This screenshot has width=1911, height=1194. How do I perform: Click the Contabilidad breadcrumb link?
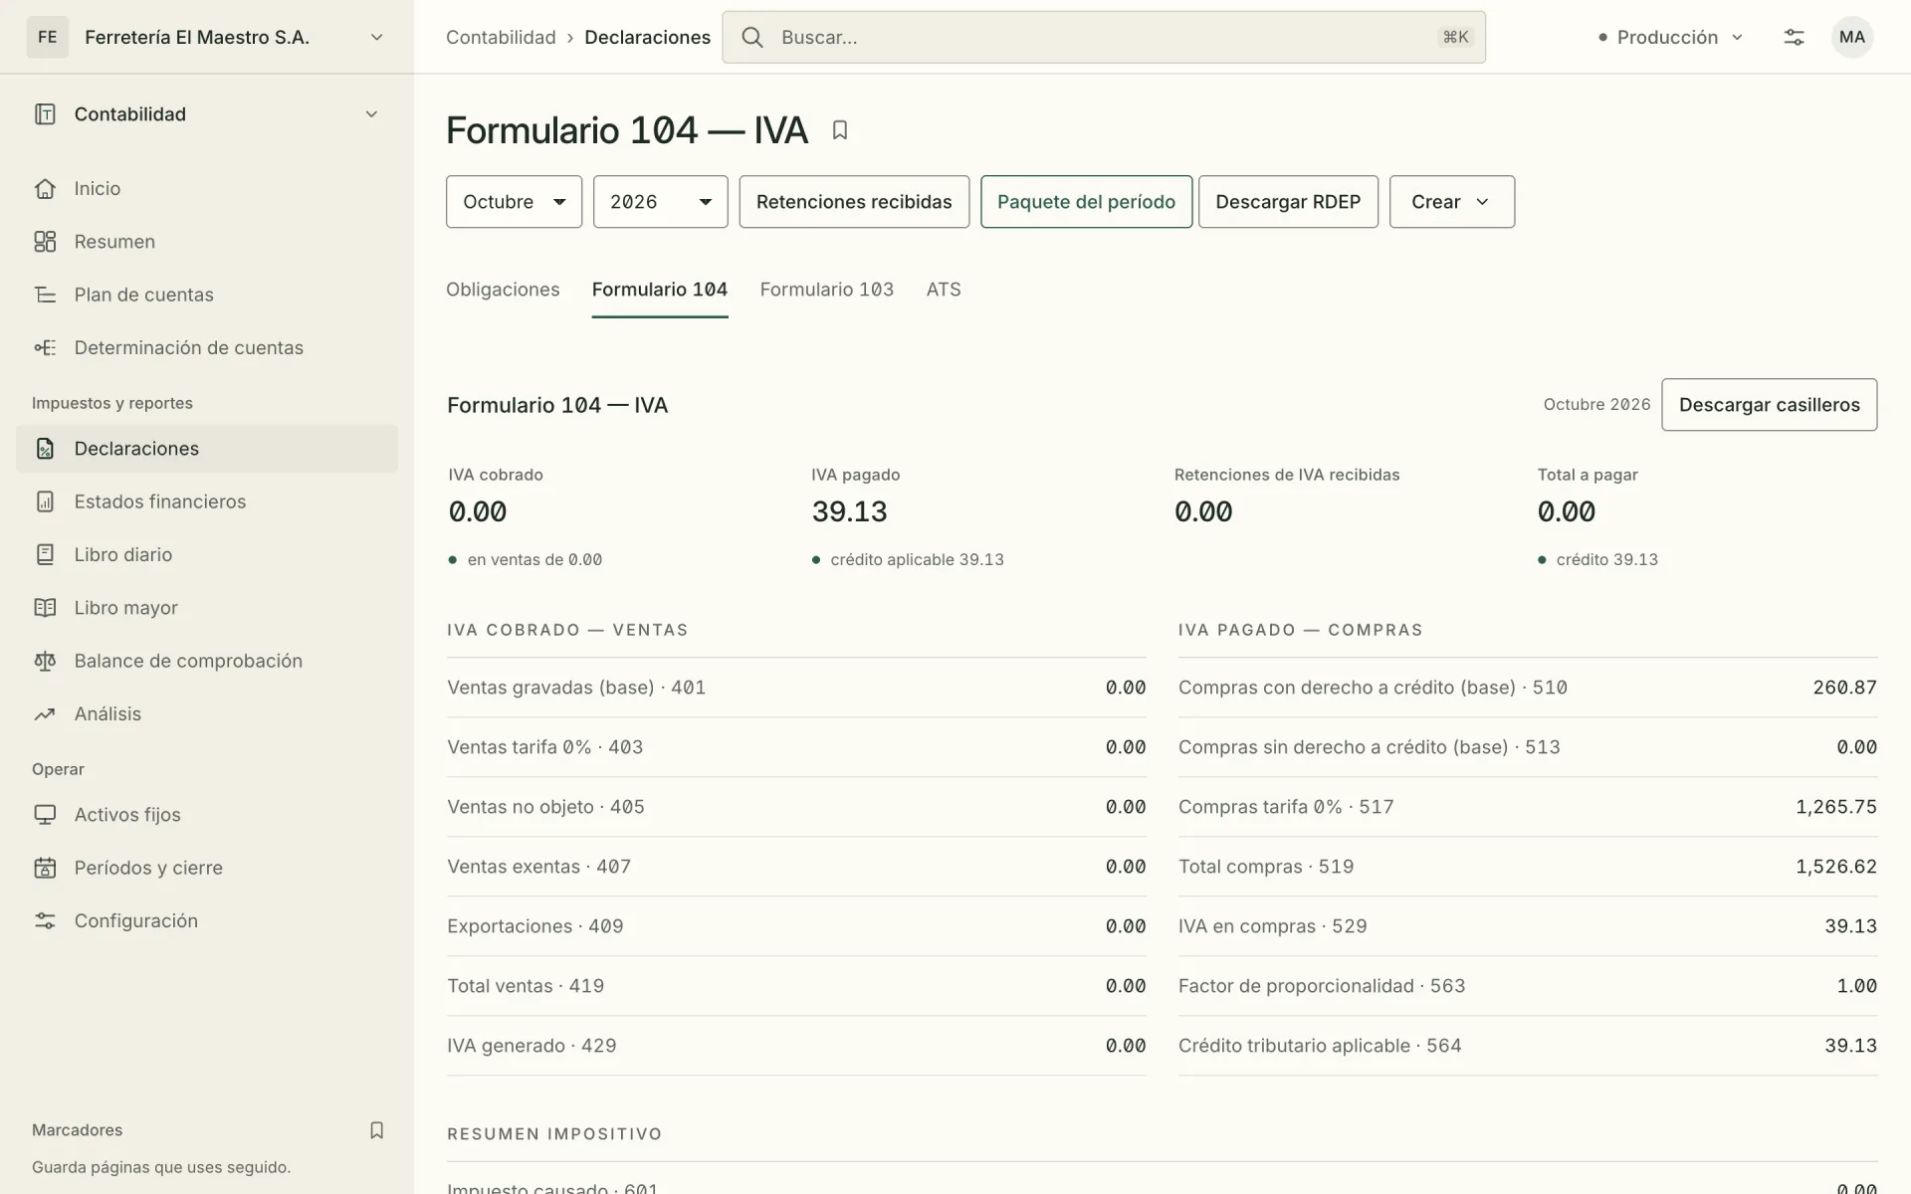point(501,37)
